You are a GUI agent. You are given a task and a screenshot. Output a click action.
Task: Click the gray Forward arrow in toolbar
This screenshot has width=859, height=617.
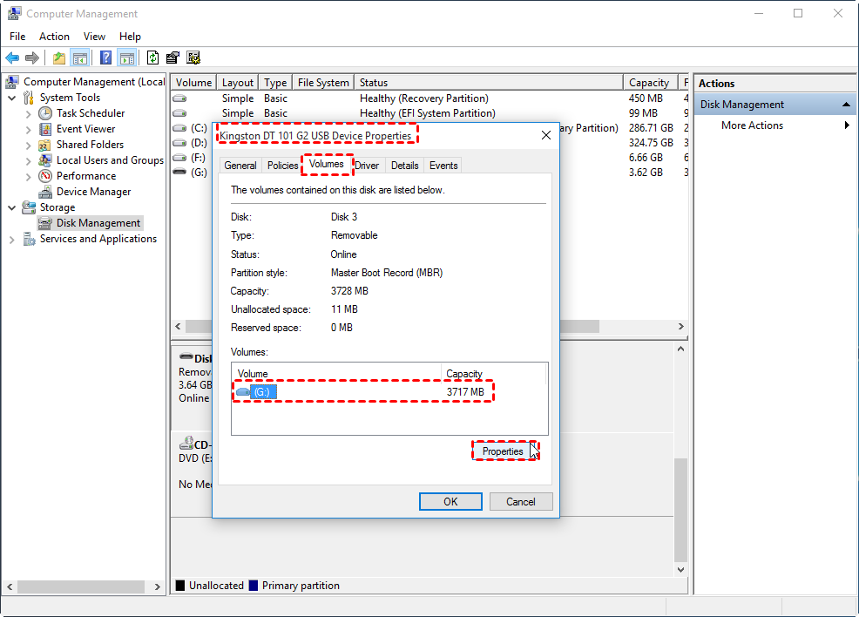[x=32, y=58]
